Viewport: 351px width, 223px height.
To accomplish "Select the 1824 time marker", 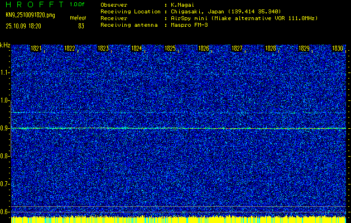I will click(136, 49).
